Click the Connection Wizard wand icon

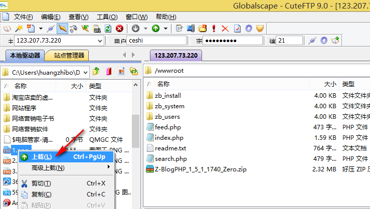[20, 29]
